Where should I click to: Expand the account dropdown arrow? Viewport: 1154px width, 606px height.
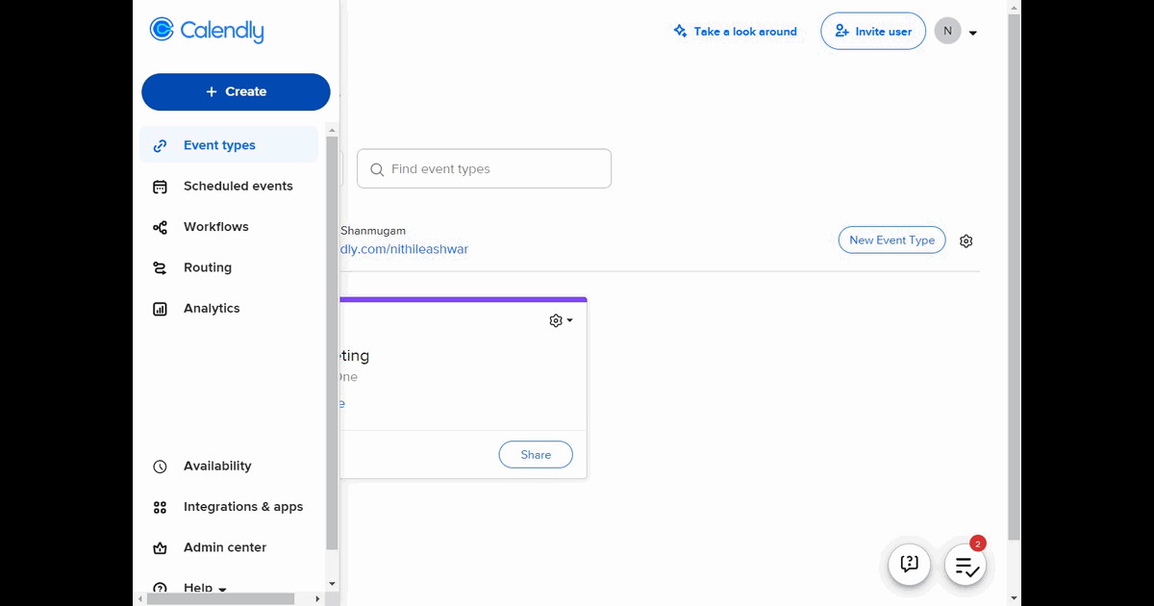tap(973, 33)
